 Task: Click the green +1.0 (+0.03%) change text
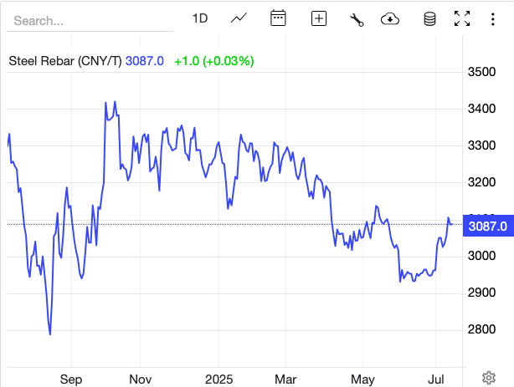(213, 61)
